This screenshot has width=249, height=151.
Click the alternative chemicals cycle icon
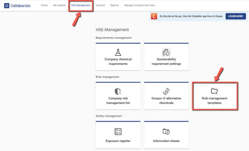[x=166, y=91]
